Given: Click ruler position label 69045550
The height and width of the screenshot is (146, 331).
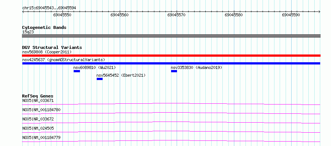Looking at the screenshot, I should [62, 15].
